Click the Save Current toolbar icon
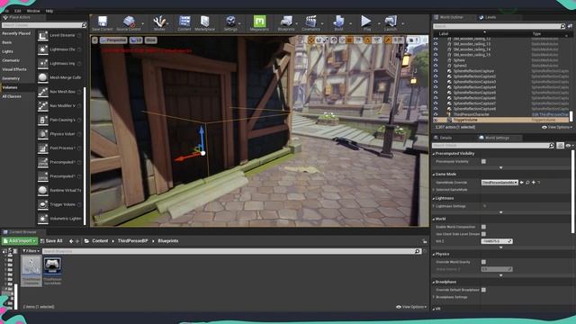The height and width of the screenshot is (324, 576). coord(102,22)
